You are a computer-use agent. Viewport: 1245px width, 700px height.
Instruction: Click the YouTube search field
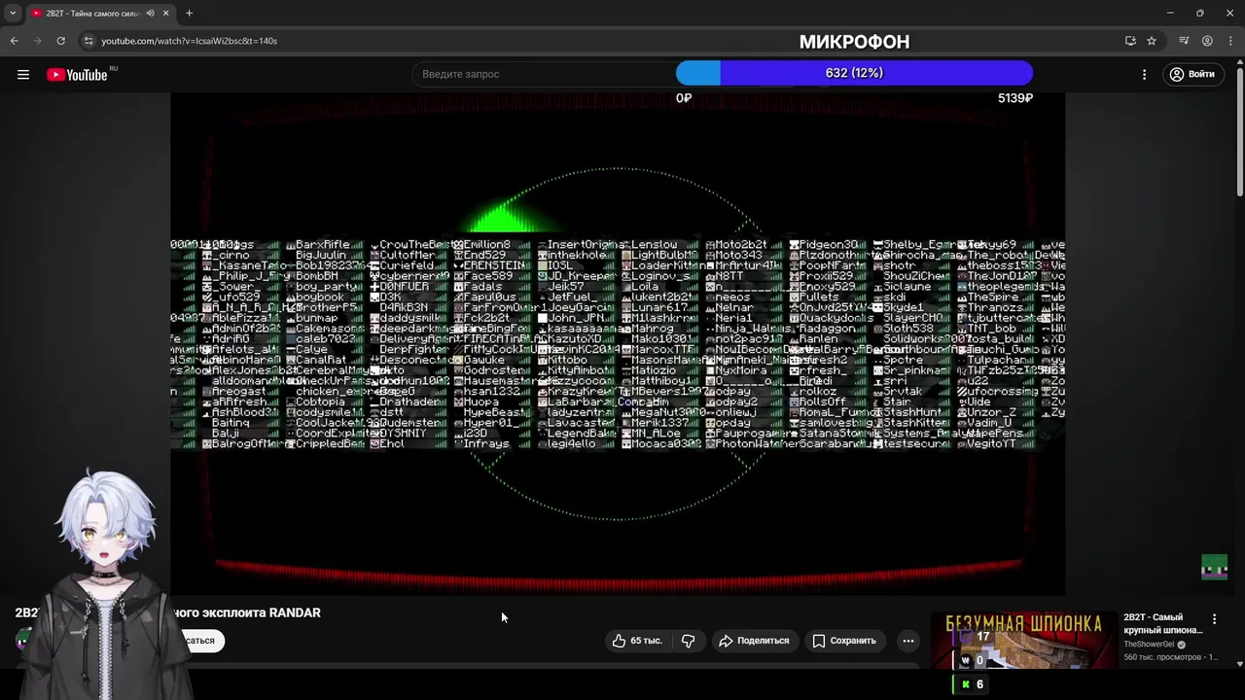click(x=545, y=74)
